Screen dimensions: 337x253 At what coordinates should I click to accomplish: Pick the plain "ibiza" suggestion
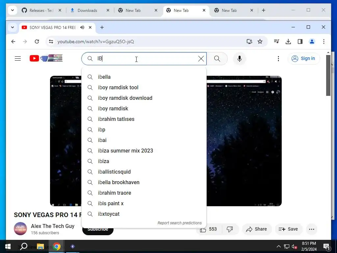pos(144,161)
